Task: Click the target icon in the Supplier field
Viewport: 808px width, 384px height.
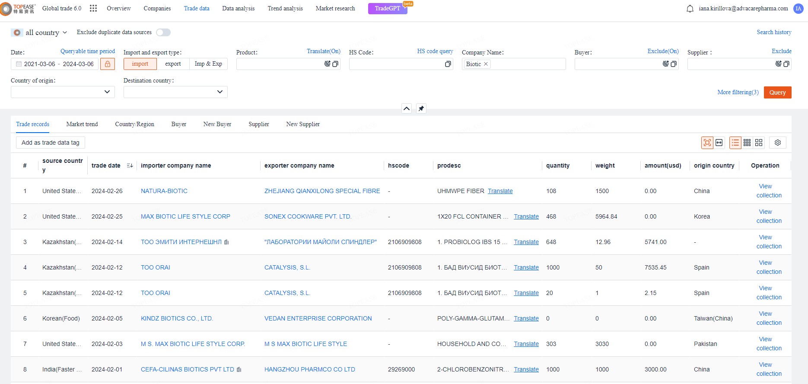Action: tap(779, 64)
